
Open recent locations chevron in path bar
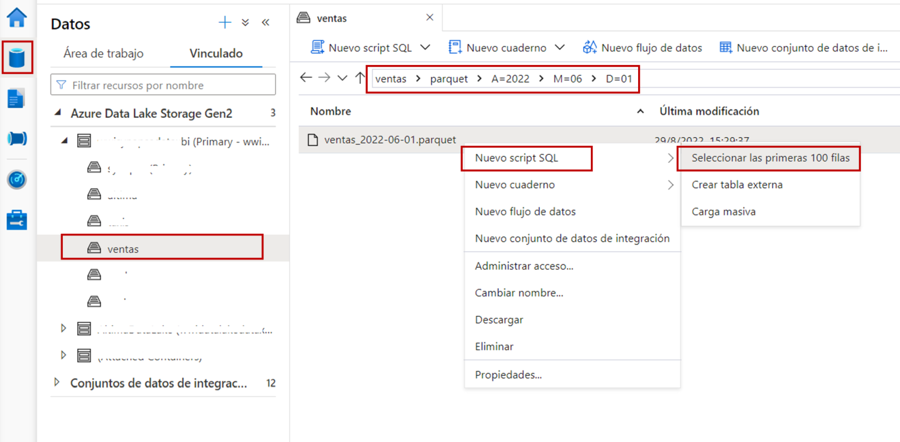click(342, 79)
